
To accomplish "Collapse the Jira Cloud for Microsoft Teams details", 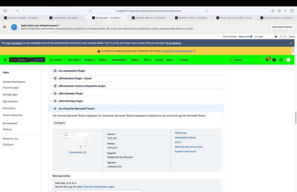I will [51, 108].
